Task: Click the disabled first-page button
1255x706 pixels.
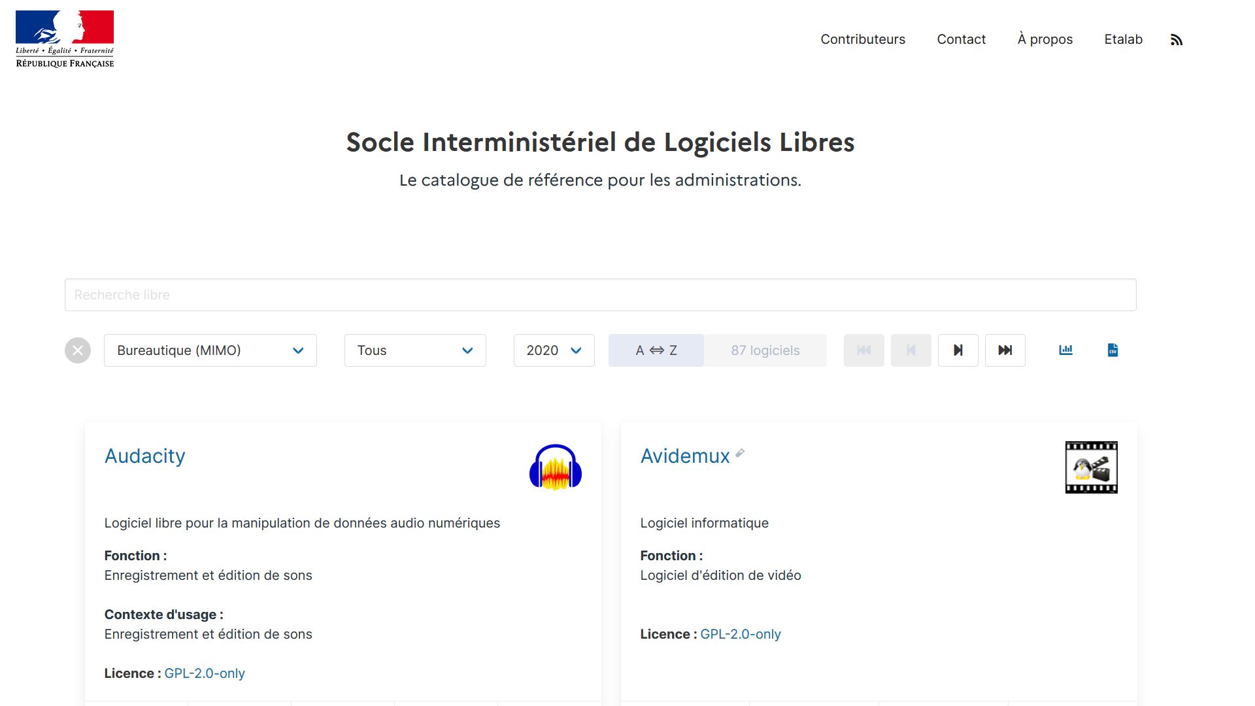Action: pos(864,350)
